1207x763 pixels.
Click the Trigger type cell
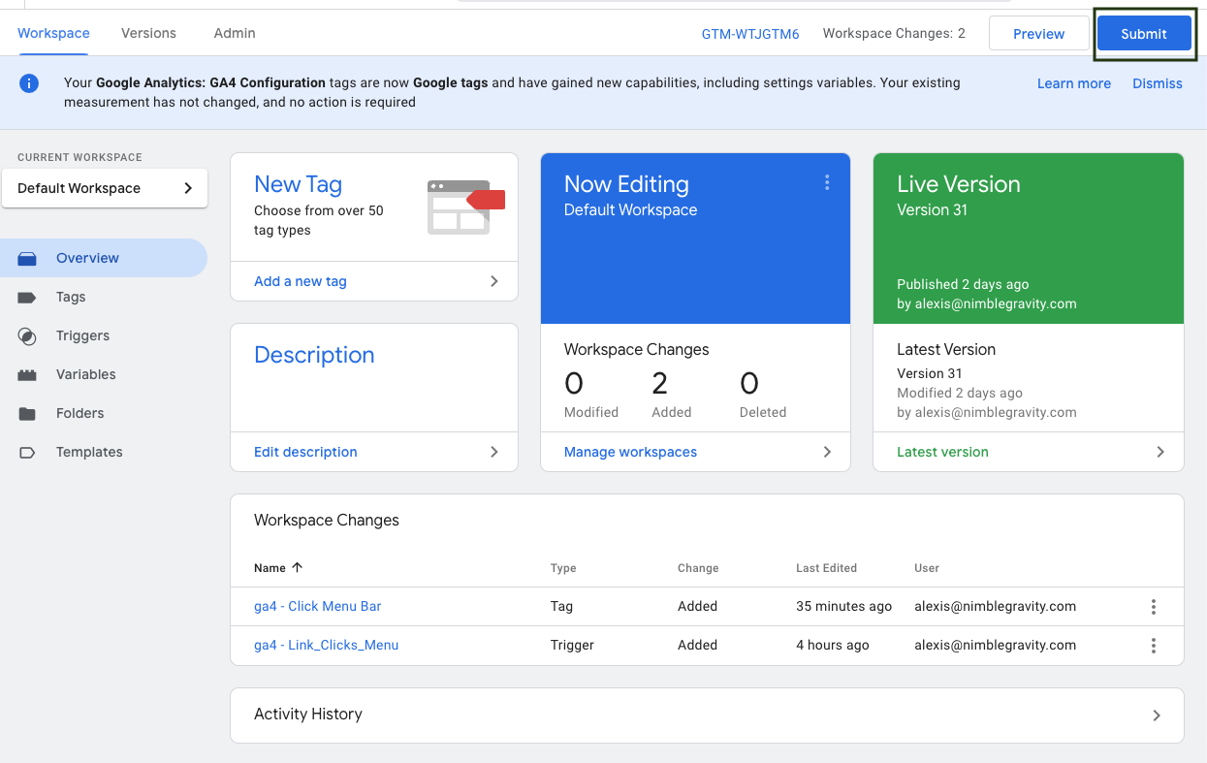pos(572,645)
